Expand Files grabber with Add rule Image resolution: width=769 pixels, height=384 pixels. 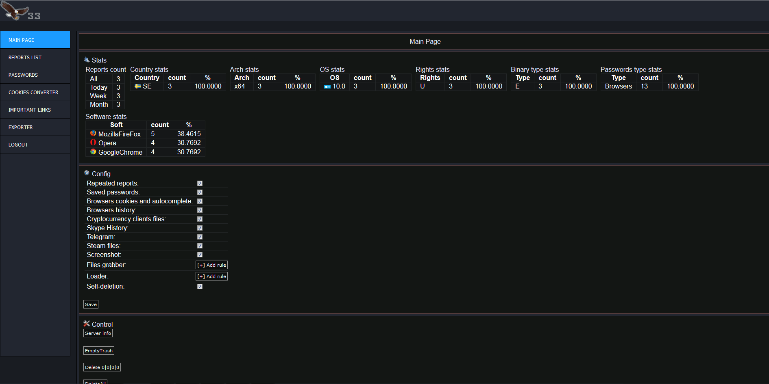211,265
